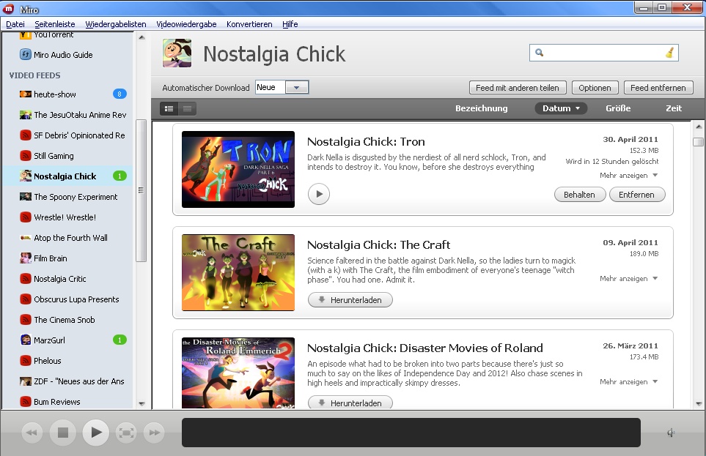Select the heute-show feed

click(55, 94)
